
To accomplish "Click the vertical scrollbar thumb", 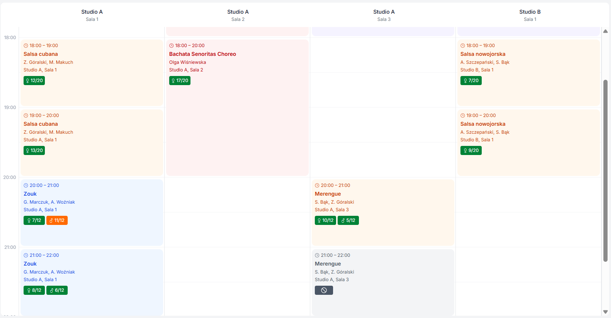I will point(605,171).
